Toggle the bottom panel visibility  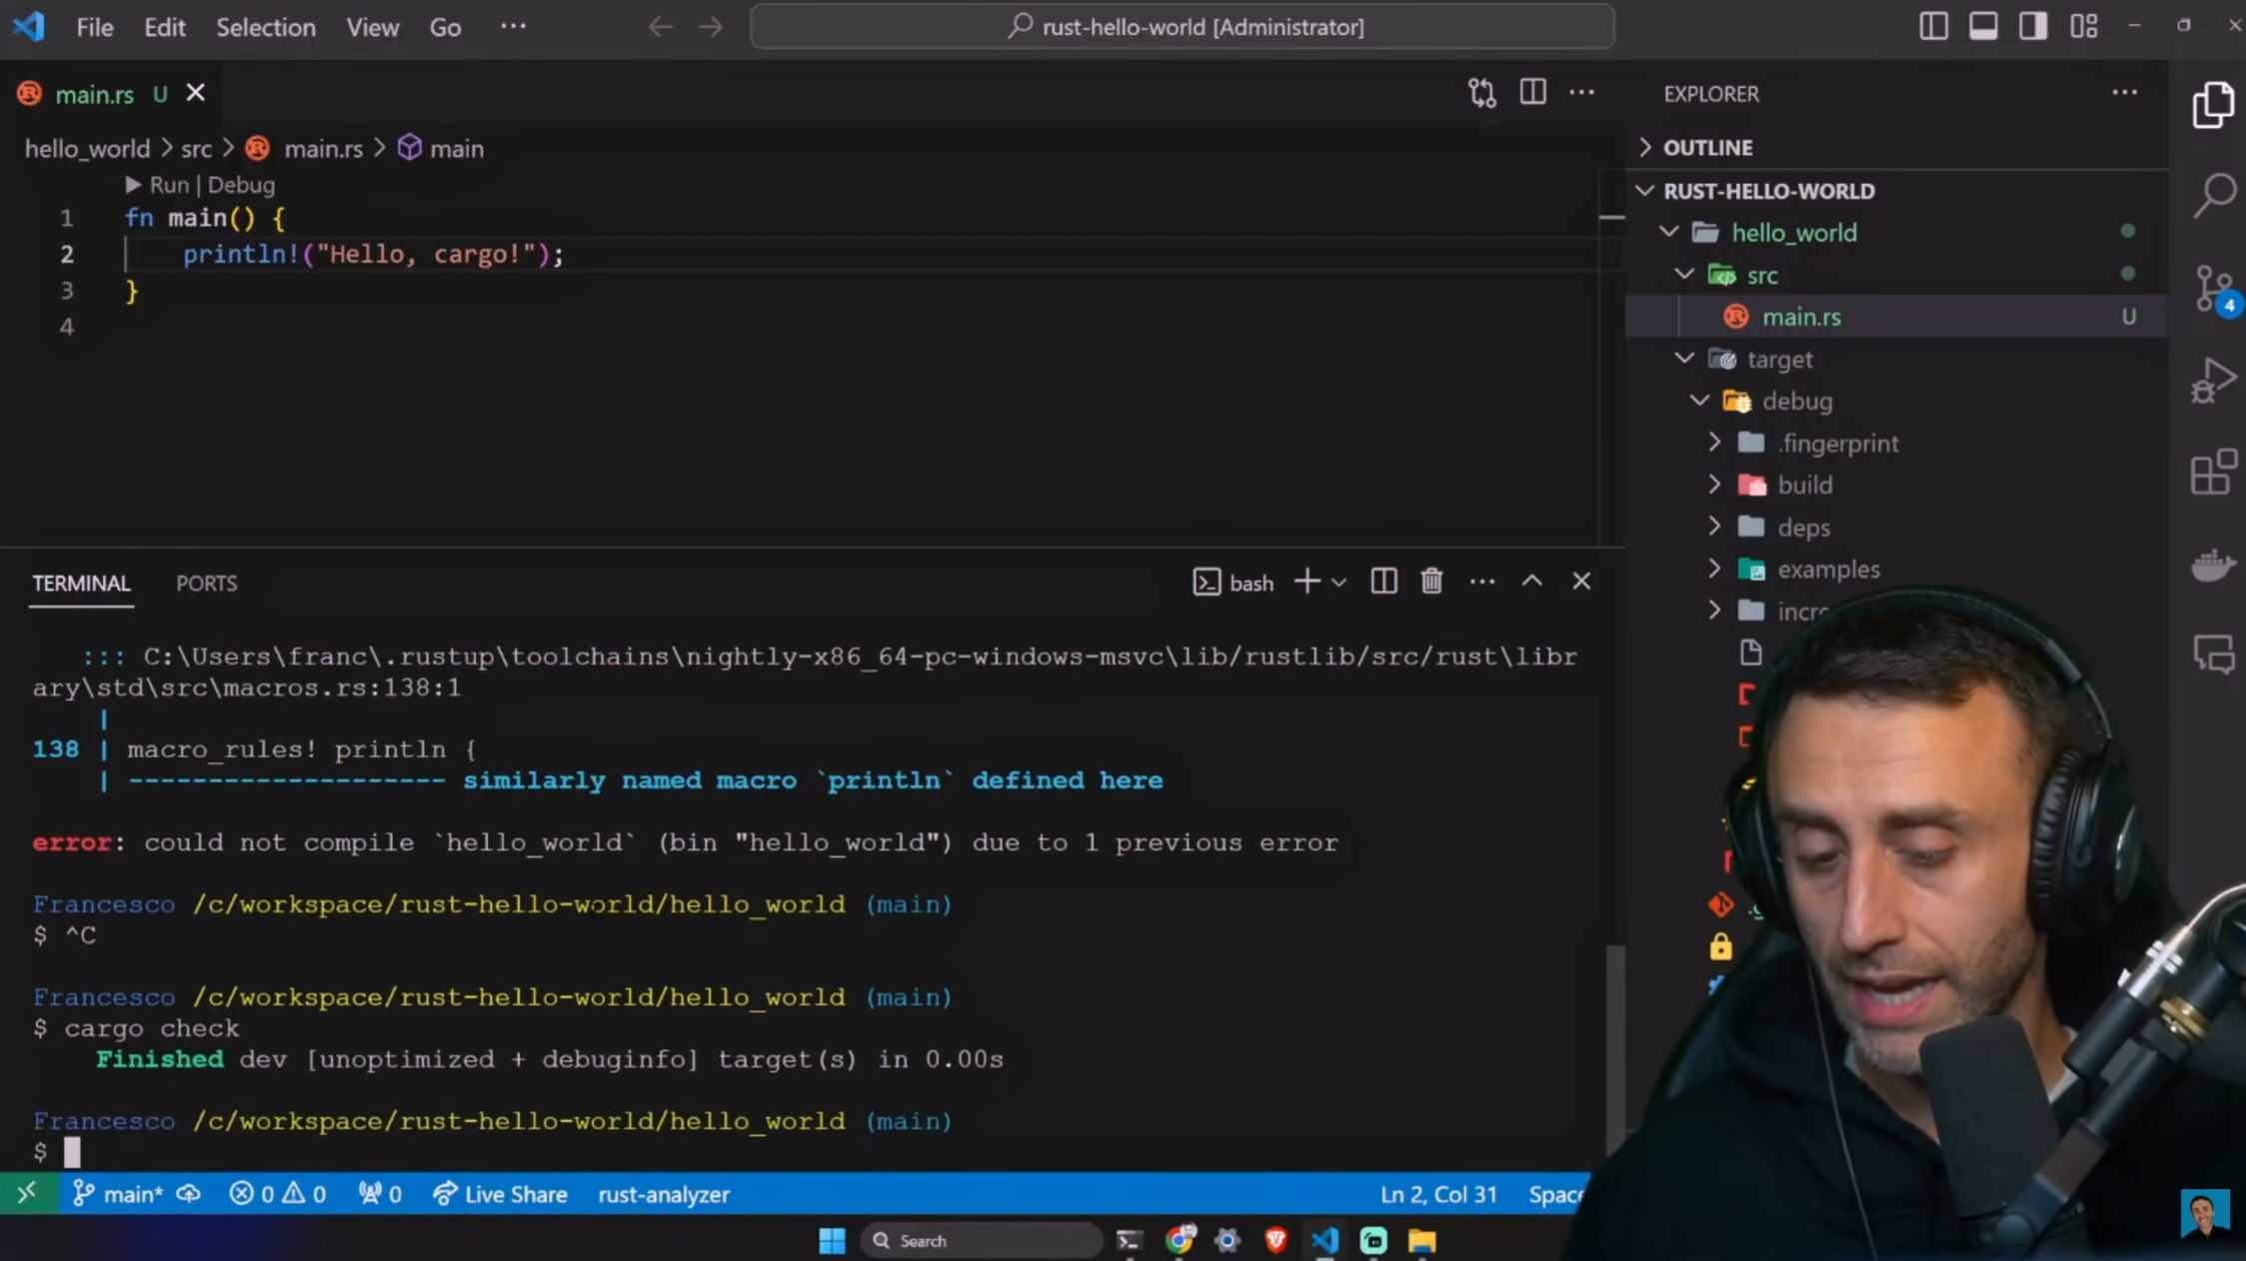pos(1983,26)
